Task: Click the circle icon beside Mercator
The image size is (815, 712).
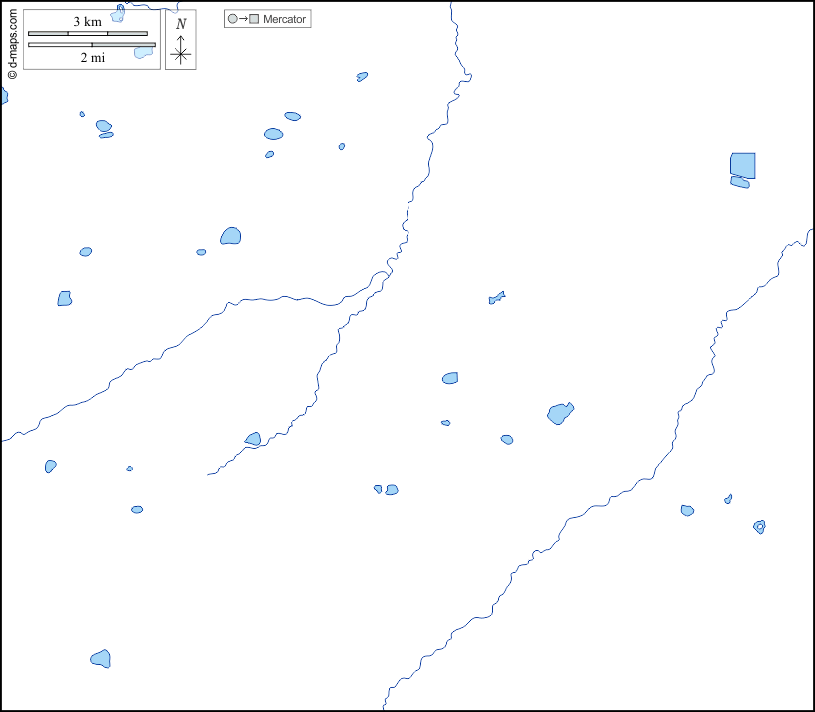Action: (x=233, y=19)
